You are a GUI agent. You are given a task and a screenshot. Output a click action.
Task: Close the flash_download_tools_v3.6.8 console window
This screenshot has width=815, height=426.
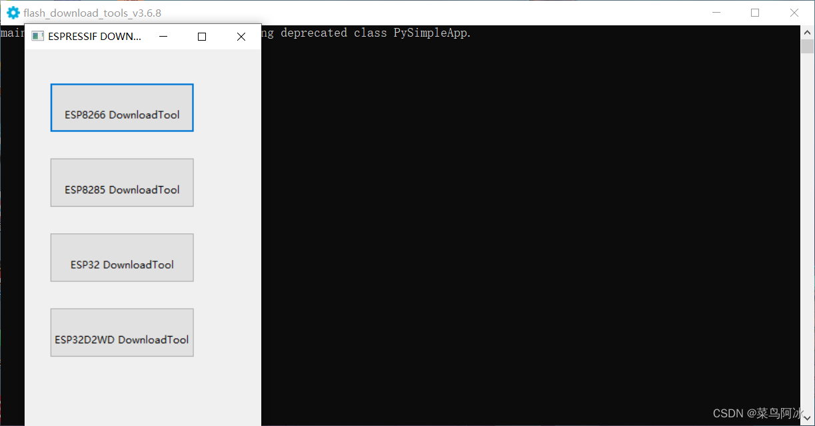pos(794,13)
